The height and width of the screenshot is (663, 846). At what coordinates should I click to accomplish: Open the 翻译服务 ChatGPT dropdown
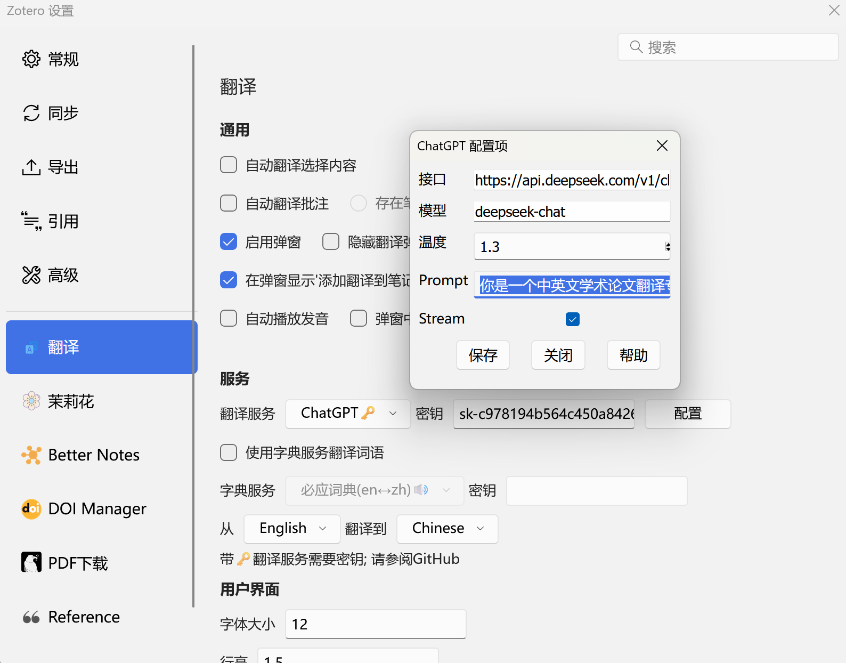click(x=348, y=414)
